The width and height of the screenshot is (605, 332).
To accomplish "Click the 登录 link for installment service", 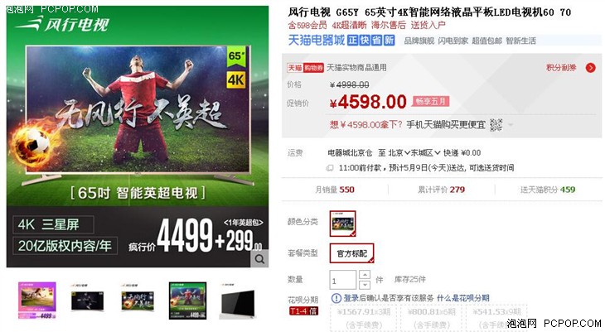I will [x=351, y=298].
